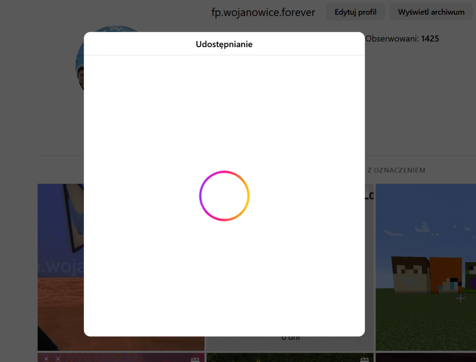Click the plus crosshair on Minecraft post
Image resolution: width=476 pixels, height=362 pixels.
[x=460, y=298]
